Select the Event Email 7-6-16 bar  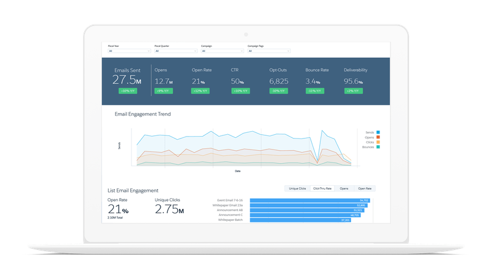[310, 201]
